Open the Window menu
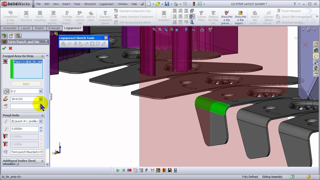 tap(123, 4)
